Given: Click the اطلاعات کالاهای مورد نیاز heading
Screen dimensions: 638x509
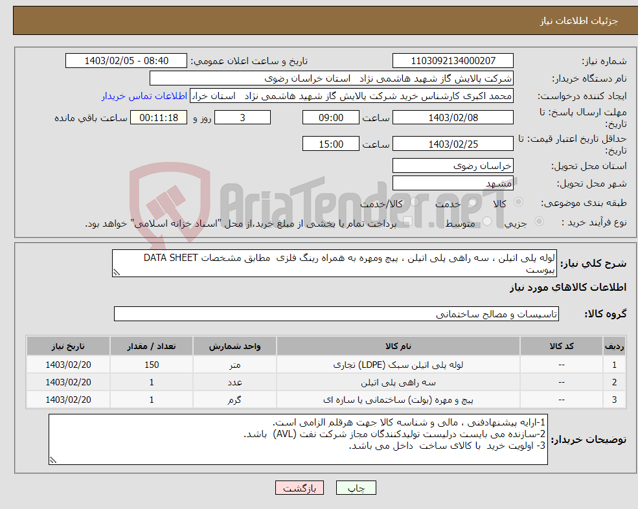Looking at the screenshot, I should click(x=568, y=288).
